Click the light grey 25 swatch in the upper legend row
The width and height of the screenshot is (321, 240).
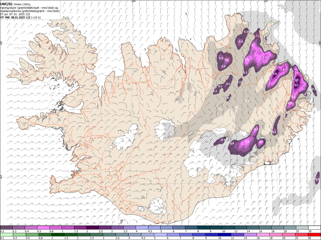(302, 227)
